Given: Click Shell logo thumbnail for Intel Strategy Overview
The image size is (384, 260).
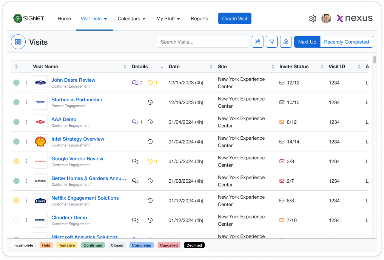Looking at the screenshot, I should coord(40,142).
